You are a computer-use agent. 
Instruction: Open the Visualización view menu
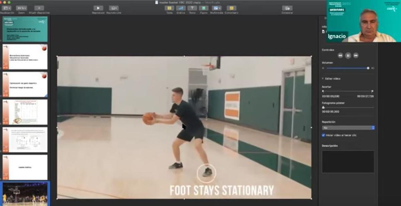click(7, 8)
